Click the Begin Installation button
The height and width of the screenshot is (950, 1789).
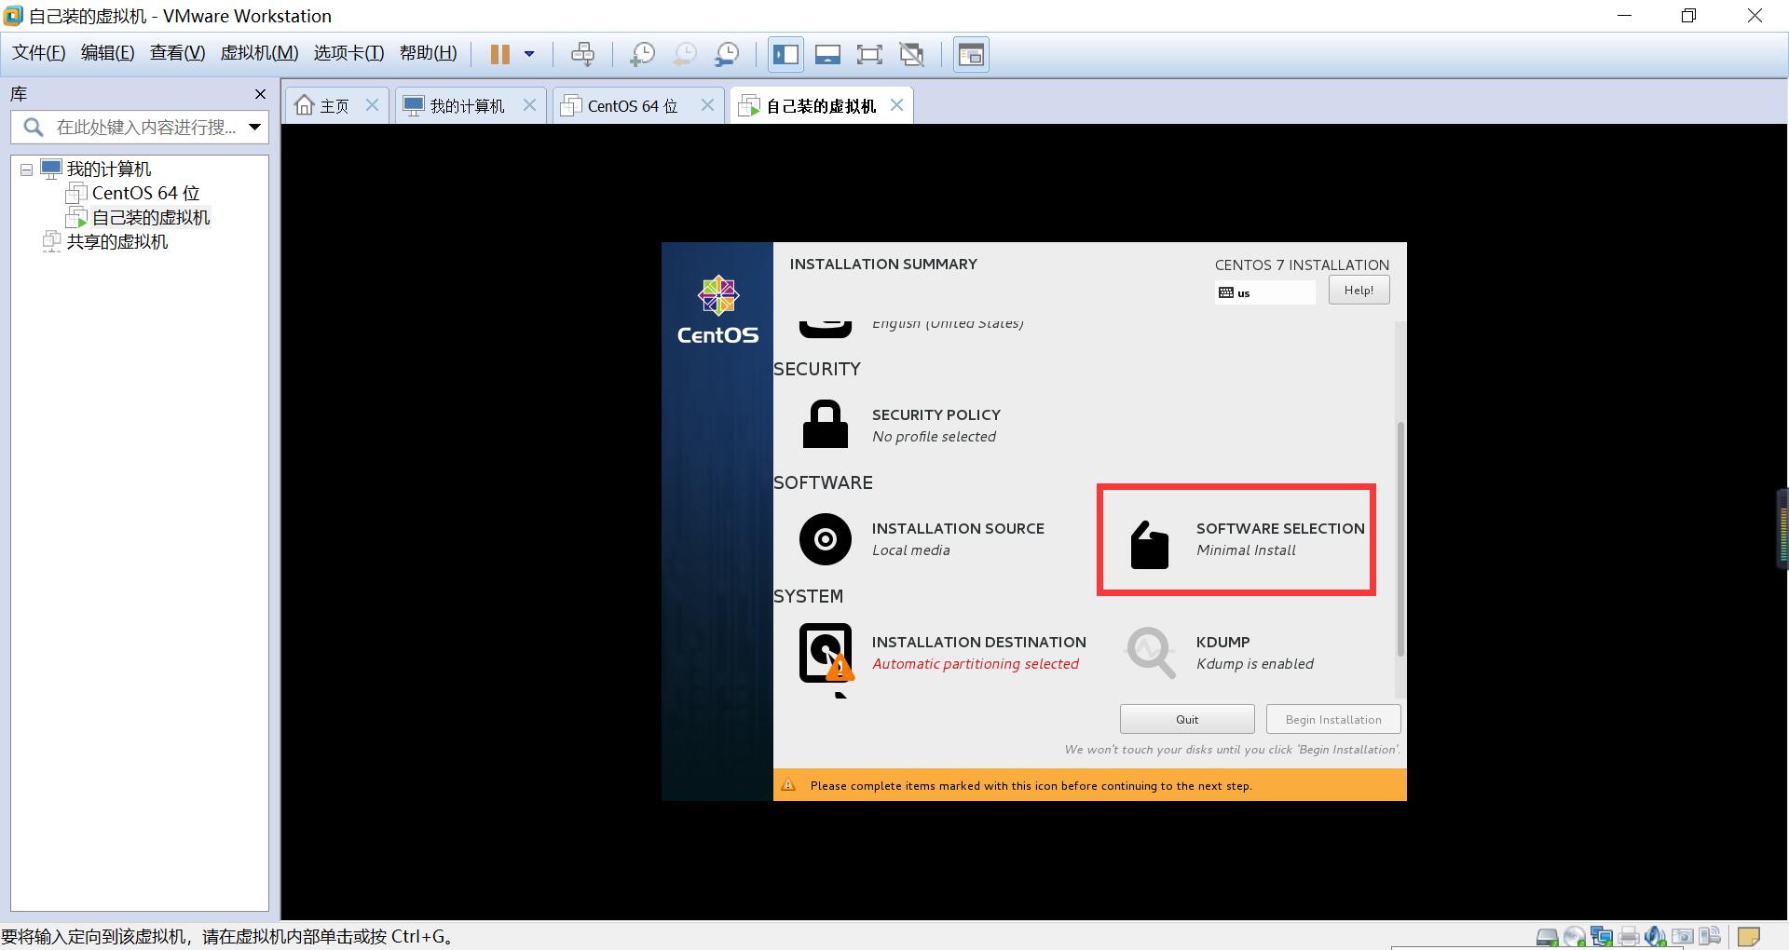pyautogui.click(x=1333, y=719)
